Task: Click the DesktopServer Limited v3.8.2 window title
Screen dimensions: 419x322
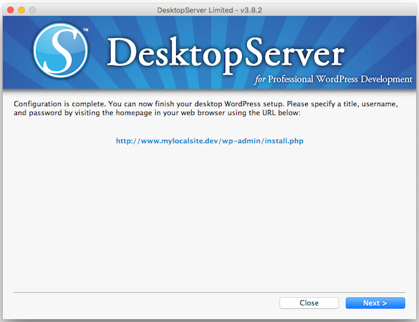Action: 209,10
